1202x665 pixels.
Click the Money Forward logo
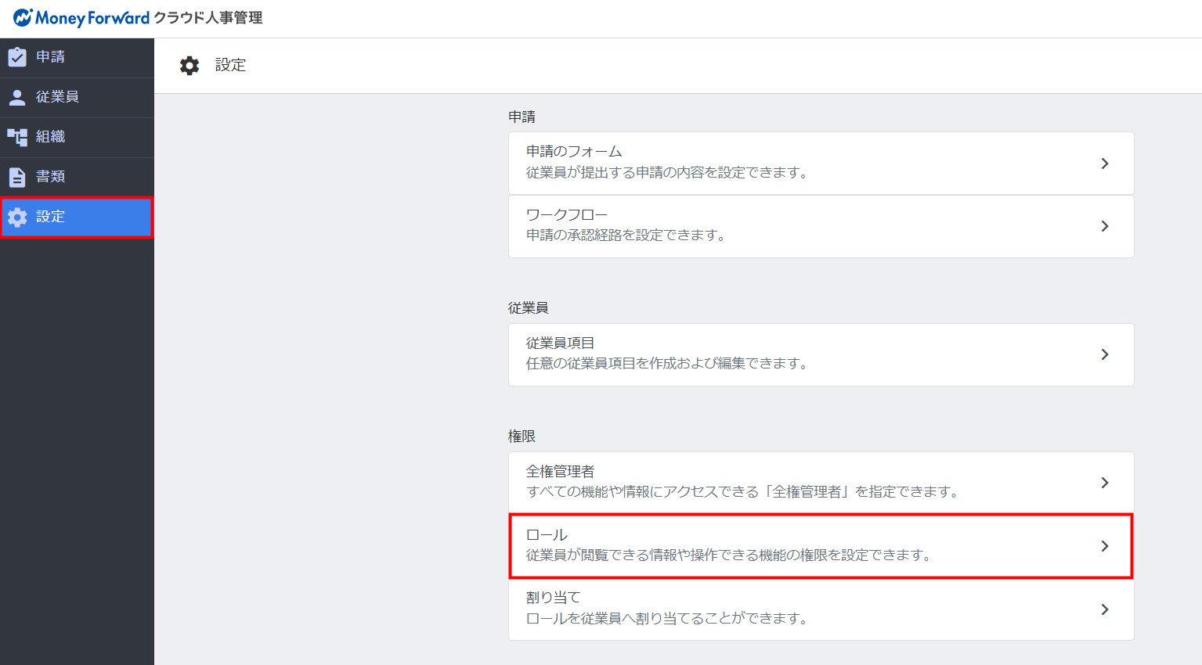[81, 17]
